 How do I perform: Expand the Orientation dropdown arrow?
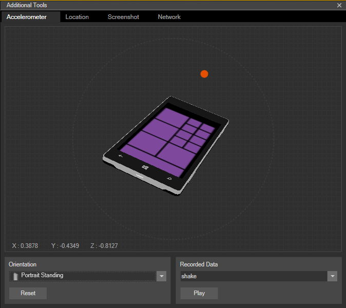pos(161,276)
